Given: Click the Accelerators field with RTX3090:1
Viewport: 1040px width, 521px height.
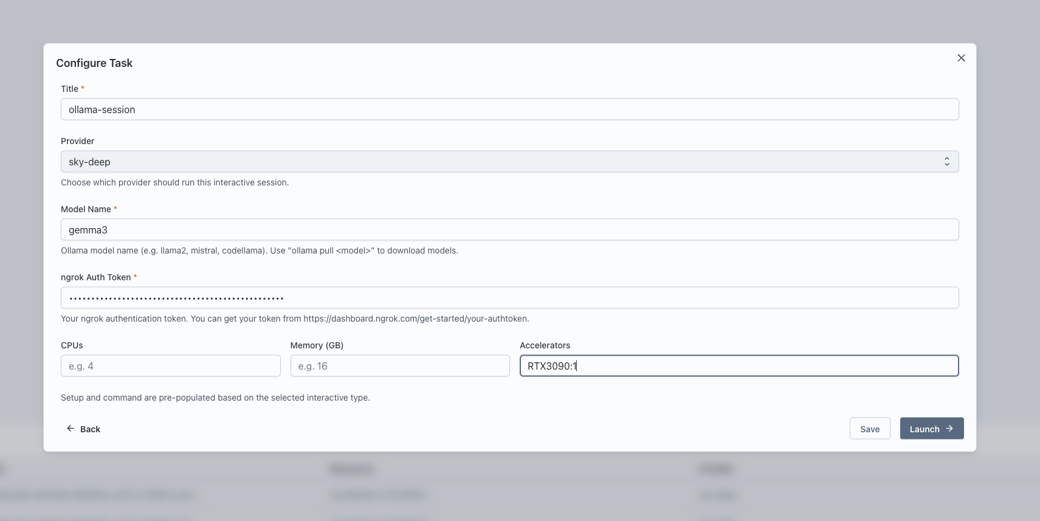Looking at the screenshot, I should (x=739, y=366).
